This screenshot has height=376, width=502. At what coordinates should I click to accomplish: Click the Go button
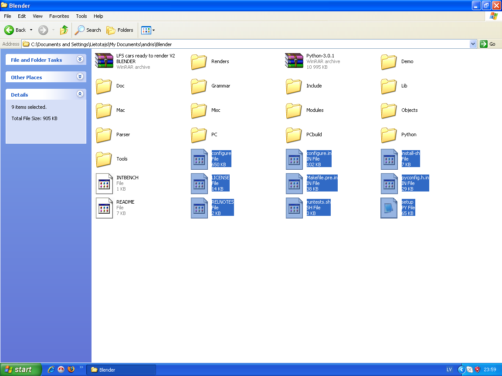coord(488,44)
